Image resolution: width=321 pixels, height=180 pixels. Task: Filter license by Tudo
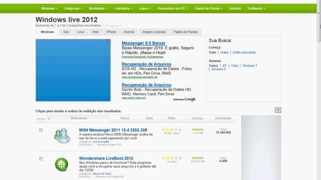coord(212,52)
